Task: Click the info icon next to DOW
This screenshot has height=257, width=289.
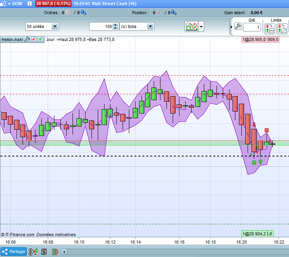Action: pyautogui.click(x=30, y=4)
